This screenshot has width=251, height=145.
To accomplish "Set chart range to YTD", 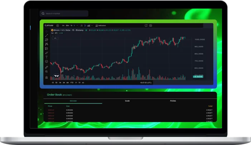I will point(72,82).
